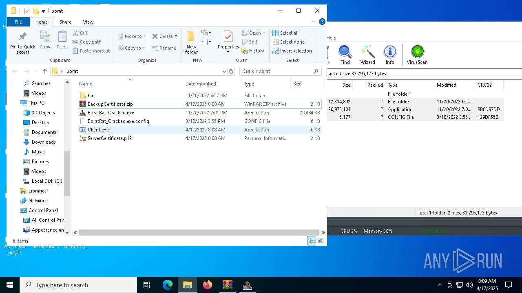522x293 pixels.
Task: Open the New item dropdown
Action: (206, 33)
